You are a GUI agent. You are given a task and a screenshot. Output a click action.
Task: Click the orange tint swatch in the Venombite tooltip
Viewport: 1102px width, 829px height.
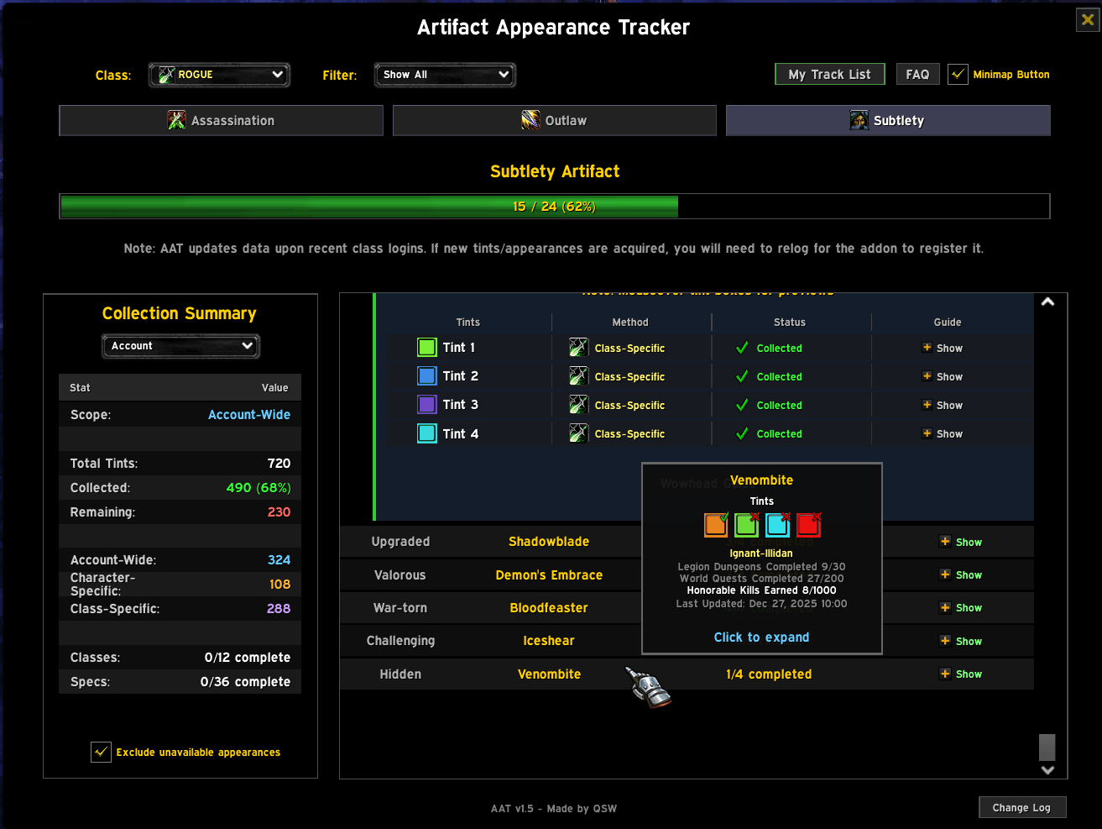(716, 525)
